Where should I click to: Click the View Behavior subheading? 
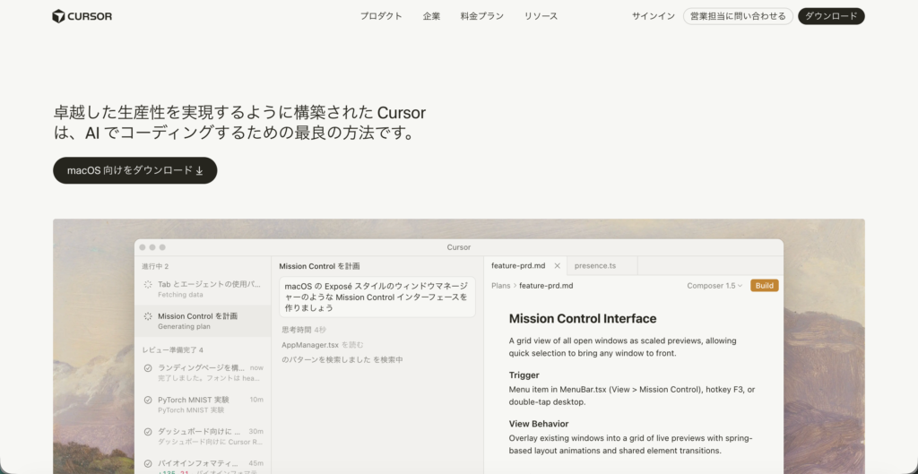pos(539,424)
